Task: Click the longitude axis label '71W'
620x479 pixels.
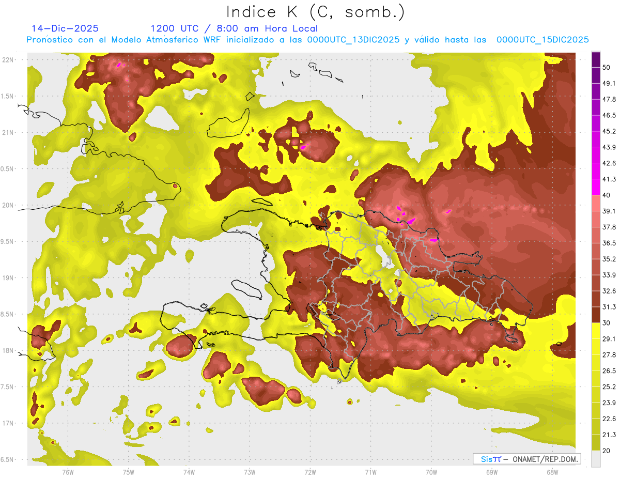Action: (x=370, y=472)
